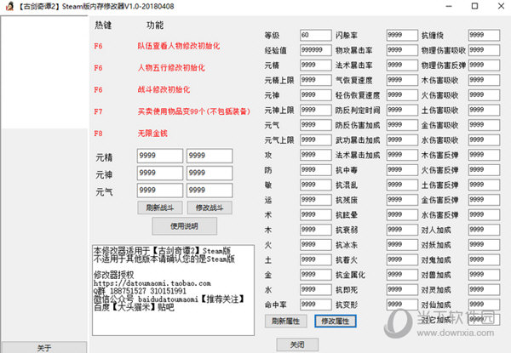Screen dimensions: 511x353
Task: Click the 刷新属性 button
Action: [x=285, y=322]
